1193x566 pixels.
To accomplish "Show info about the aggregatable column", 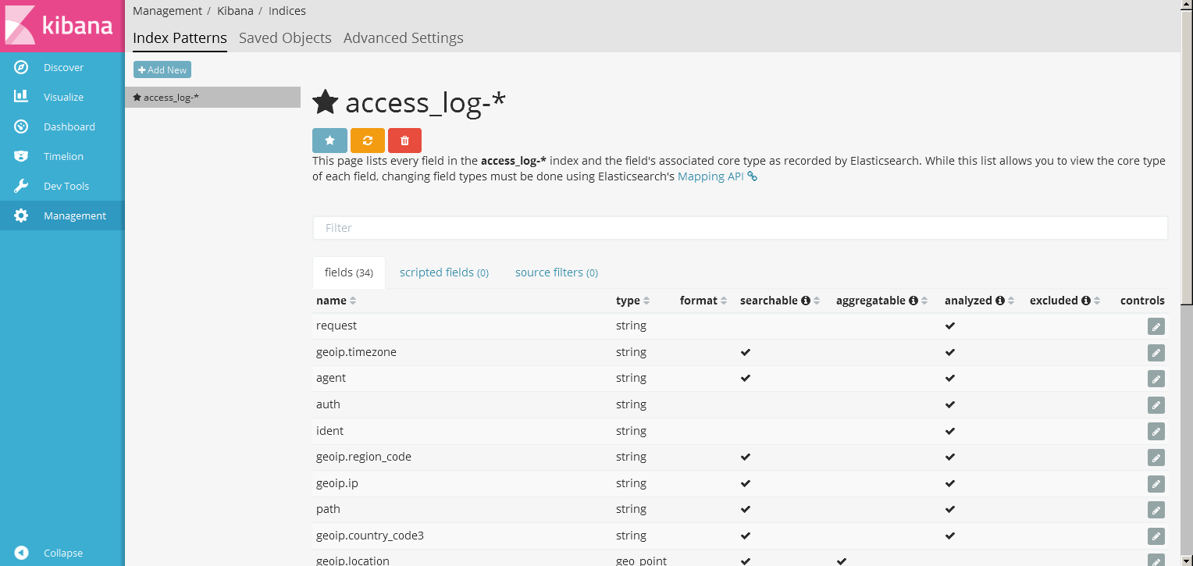I will (913, 301).
